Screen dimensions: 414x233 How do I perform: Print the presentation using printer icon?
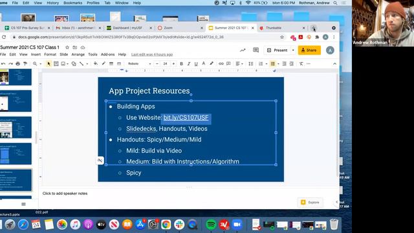click(17, 63)
